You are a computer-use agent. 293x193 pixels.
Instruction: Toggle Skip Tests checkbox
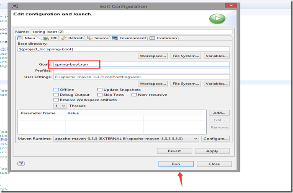click(100, 95)
